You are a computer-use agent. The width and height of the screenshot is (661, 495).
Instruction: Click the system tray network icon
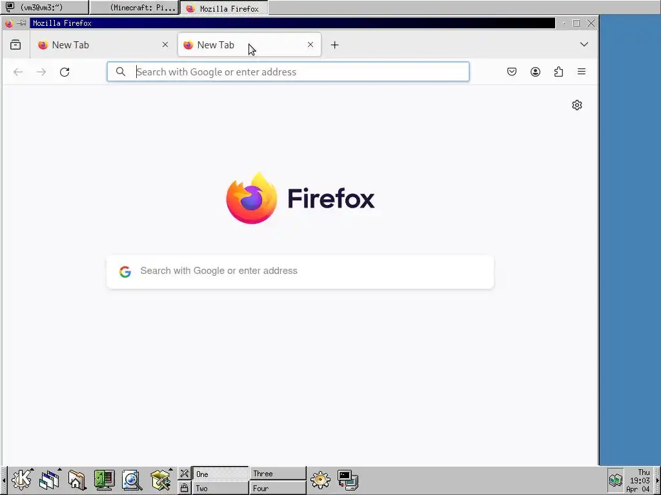pos(615,480)
